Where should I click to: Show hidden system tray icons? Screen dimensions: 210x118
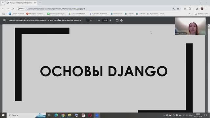tap(164, 115)
